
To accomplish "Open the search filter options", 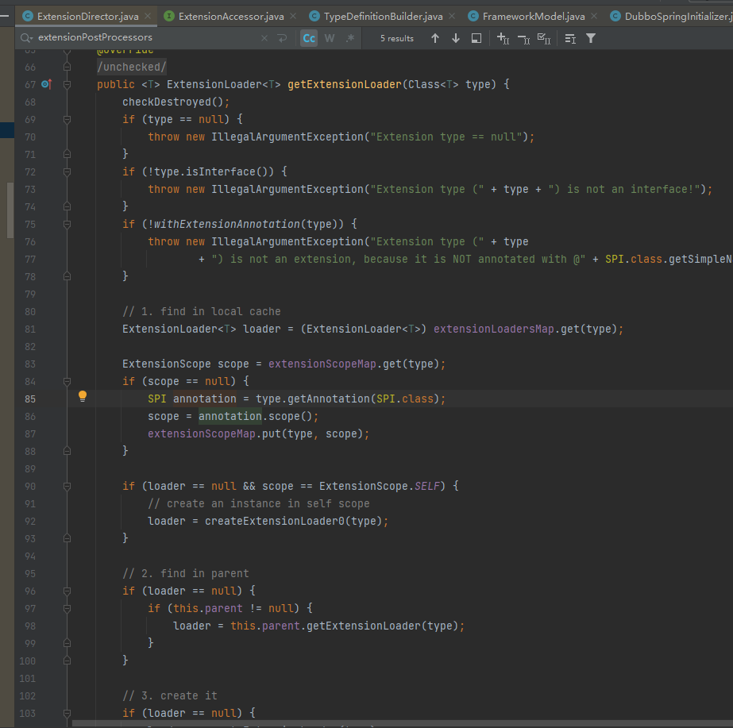I will (x=591, y=38).
